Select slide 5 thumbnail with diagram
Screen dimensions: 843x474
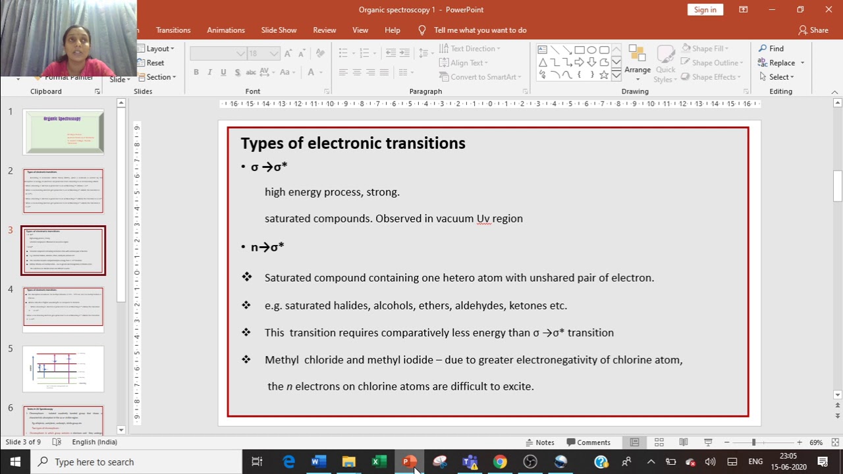point(63,369)
